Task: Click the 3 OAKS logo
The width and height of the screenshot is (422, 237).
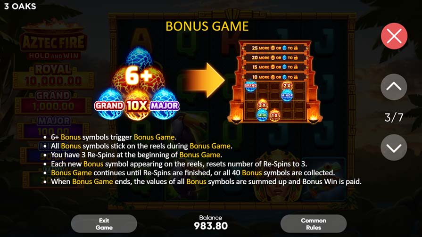Action: pyautogui.click(x=20, y=6)
